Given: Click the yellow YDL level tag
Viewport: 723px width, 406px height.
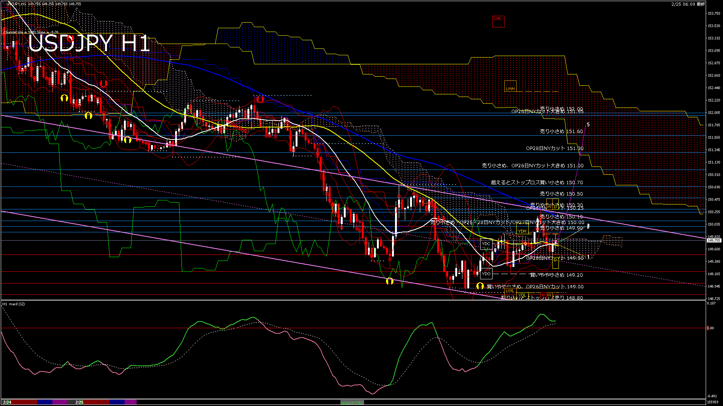Looking at the screenshot, I should 522,295.
